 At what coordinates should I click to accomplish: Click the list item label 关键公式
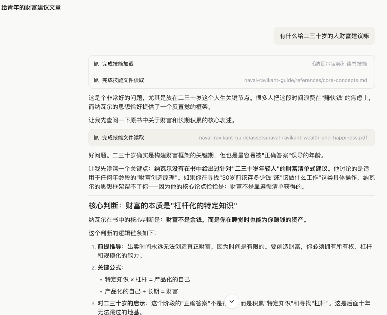coord(109,268)
